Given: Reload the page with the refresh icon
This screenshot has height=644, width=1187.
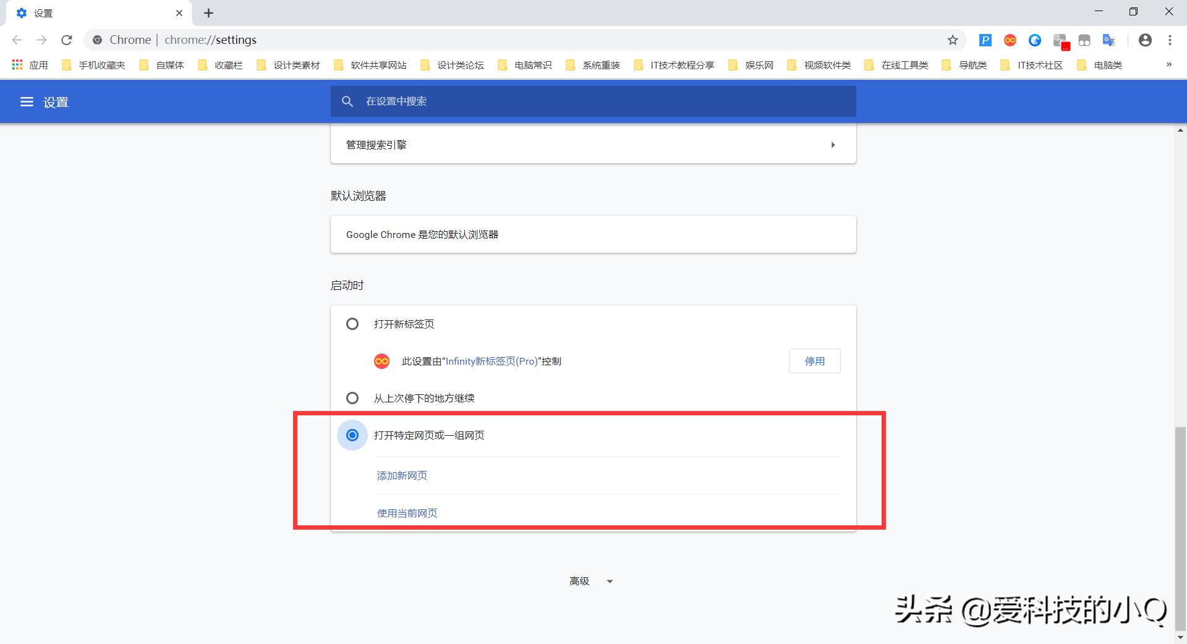Looking at the screenshot, I should [x=66, y=40].
